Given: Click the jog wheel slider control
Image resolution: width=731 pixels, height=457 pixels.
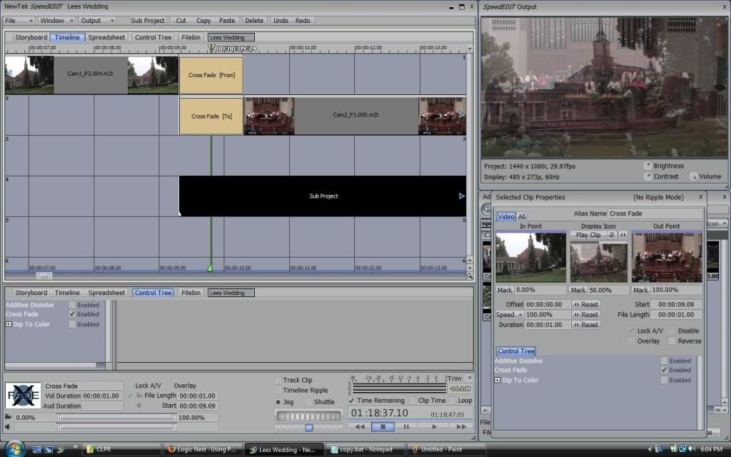Looking at the screenshot, I should coord(308,416).
